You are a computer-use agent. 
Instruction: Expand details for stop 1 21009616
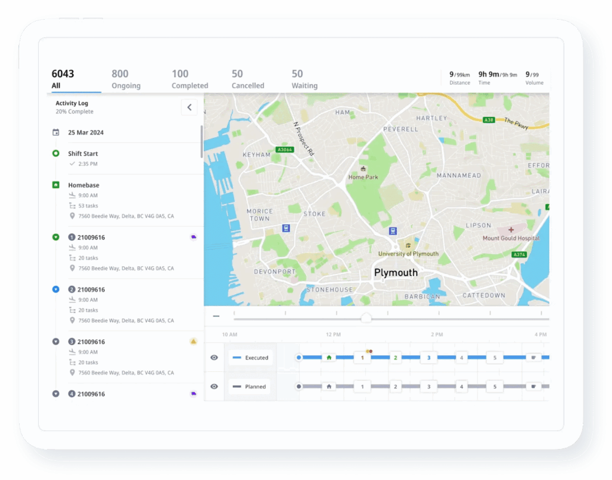click(x=56, y=237)
